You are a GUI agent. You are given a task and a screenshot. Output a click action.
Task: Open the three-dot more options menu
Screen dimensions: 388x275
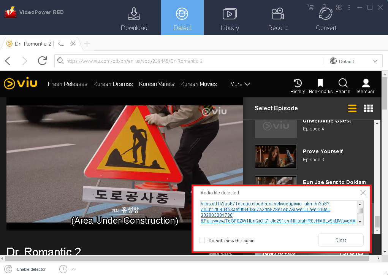tap(349, 8)
